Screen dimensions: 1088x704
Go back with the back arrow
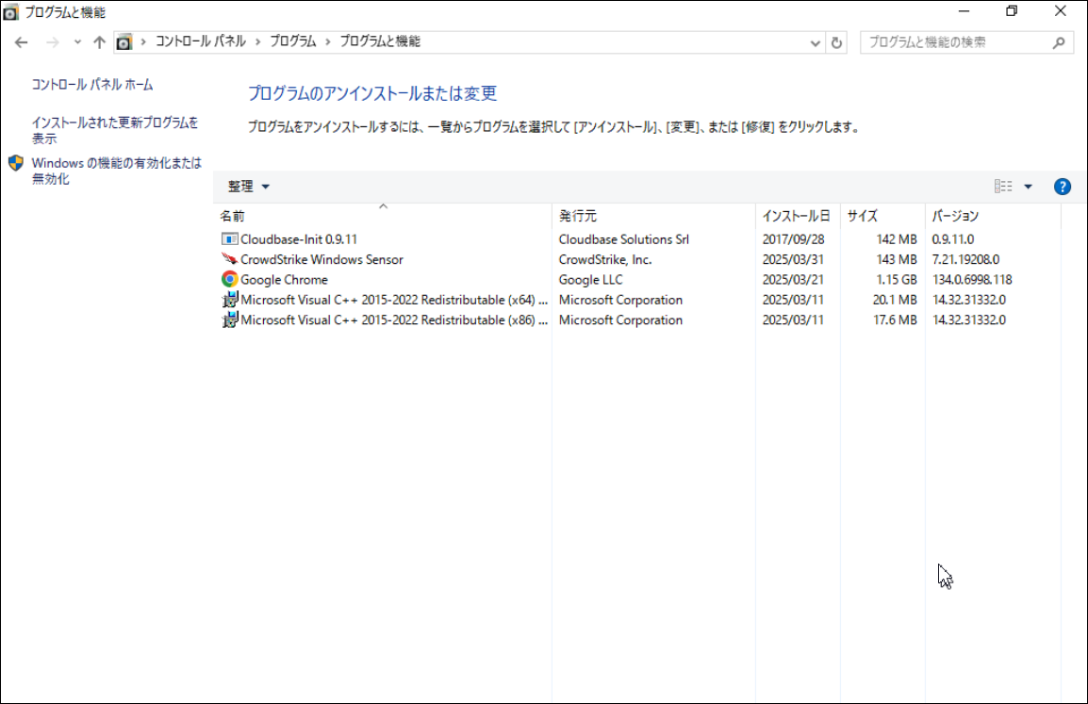(22, 42)
